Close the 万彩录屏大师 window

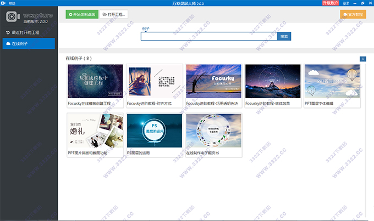point(370,3)
